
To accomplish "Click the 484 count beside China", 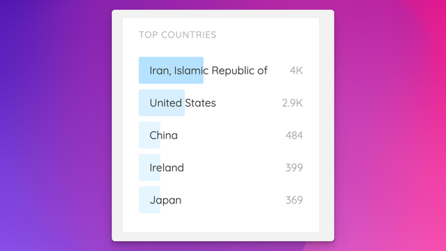I will click(294, 135).
